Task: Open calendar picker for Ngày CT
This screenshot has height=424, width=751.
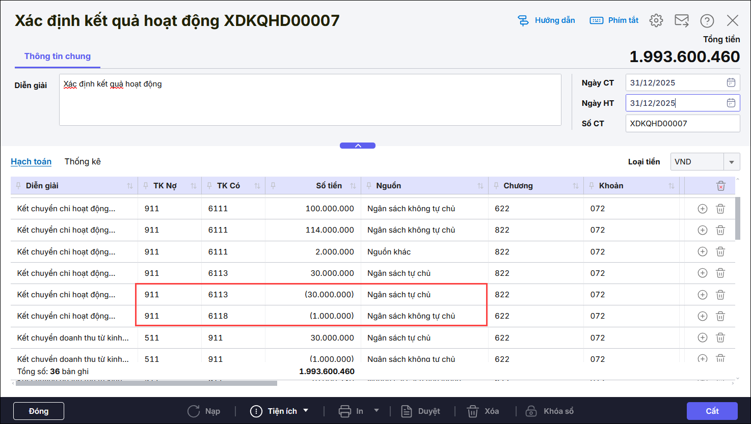Action: (731, 82)
